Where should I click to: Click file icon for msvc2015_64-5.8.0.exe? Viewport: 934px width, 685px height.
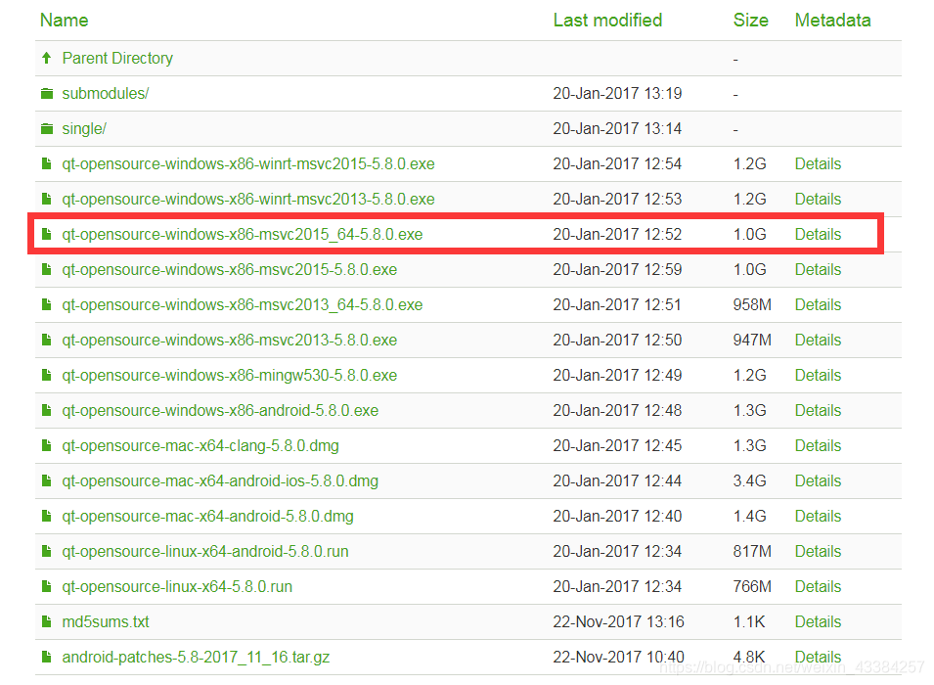coord(47,234)
